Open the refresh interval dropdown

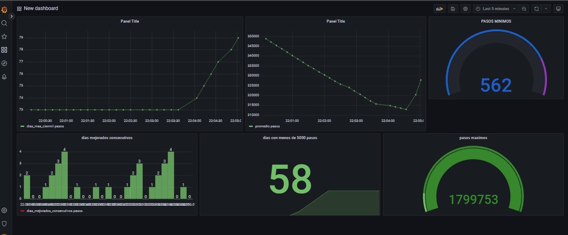pyautogui.click(x=546, y=8)
